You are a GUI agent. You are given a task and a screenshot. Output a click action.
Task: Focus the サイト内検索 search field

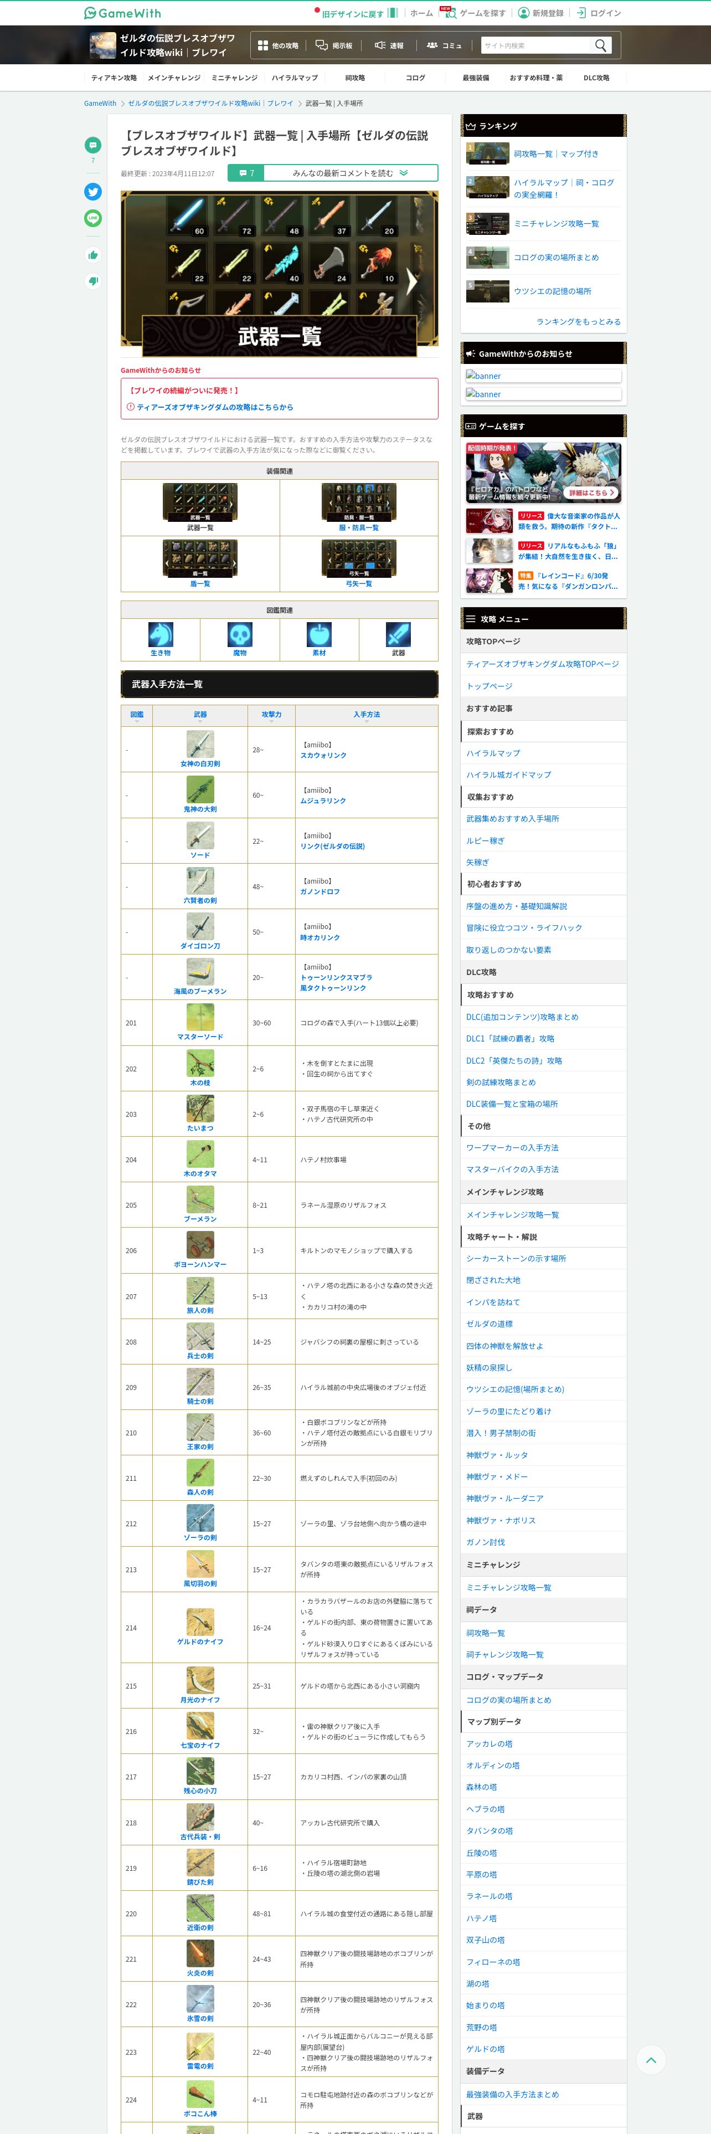[535, 45]
